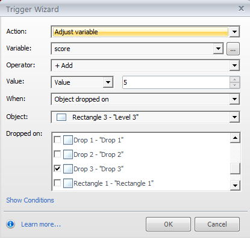Click the blue info icon
This screenshot has width=250, height=238.
coord(10,224)
